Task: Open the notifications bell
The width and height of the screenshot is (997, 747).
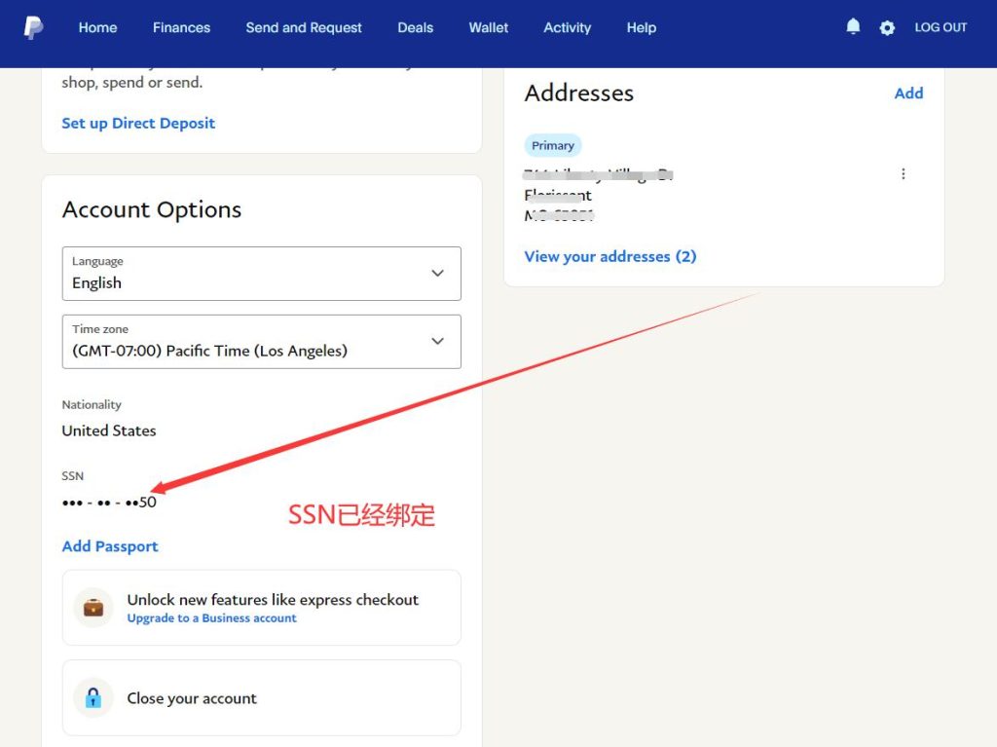Action: pyautogui.click(x=853, y=26)
